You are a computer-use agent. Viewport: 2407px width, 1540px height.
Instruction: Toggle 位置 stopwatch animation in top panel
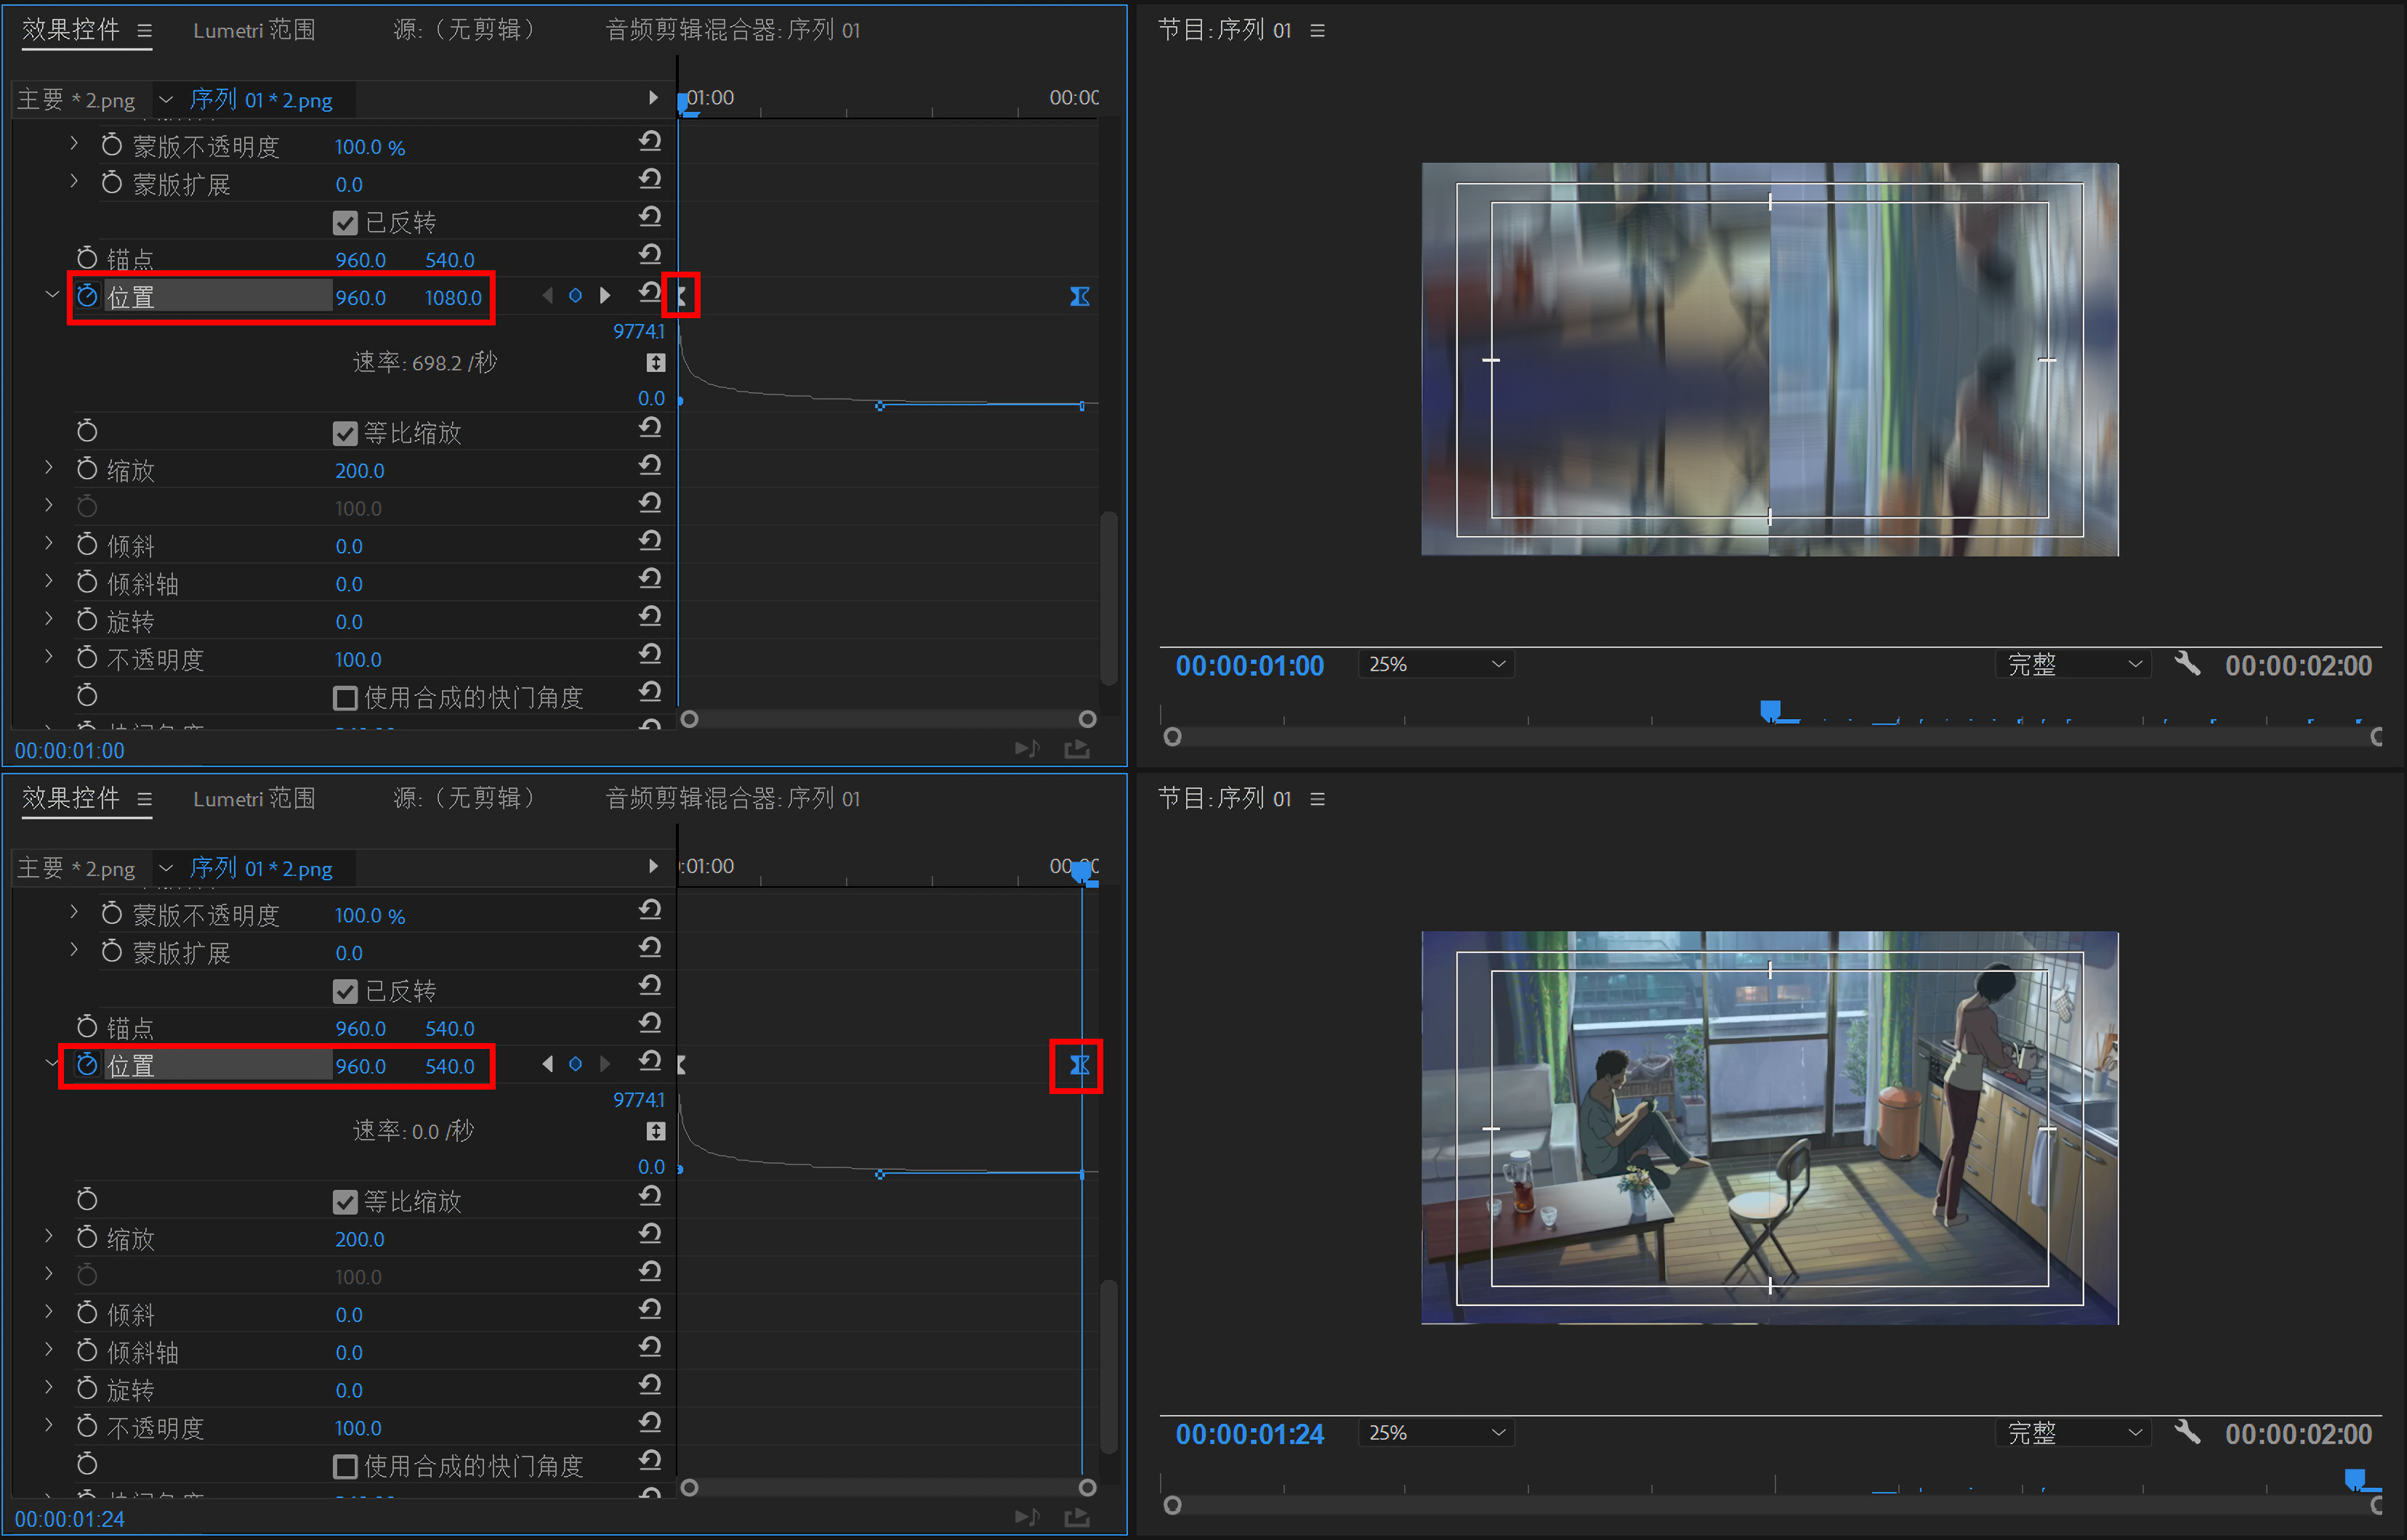click(x=87, y=296)
